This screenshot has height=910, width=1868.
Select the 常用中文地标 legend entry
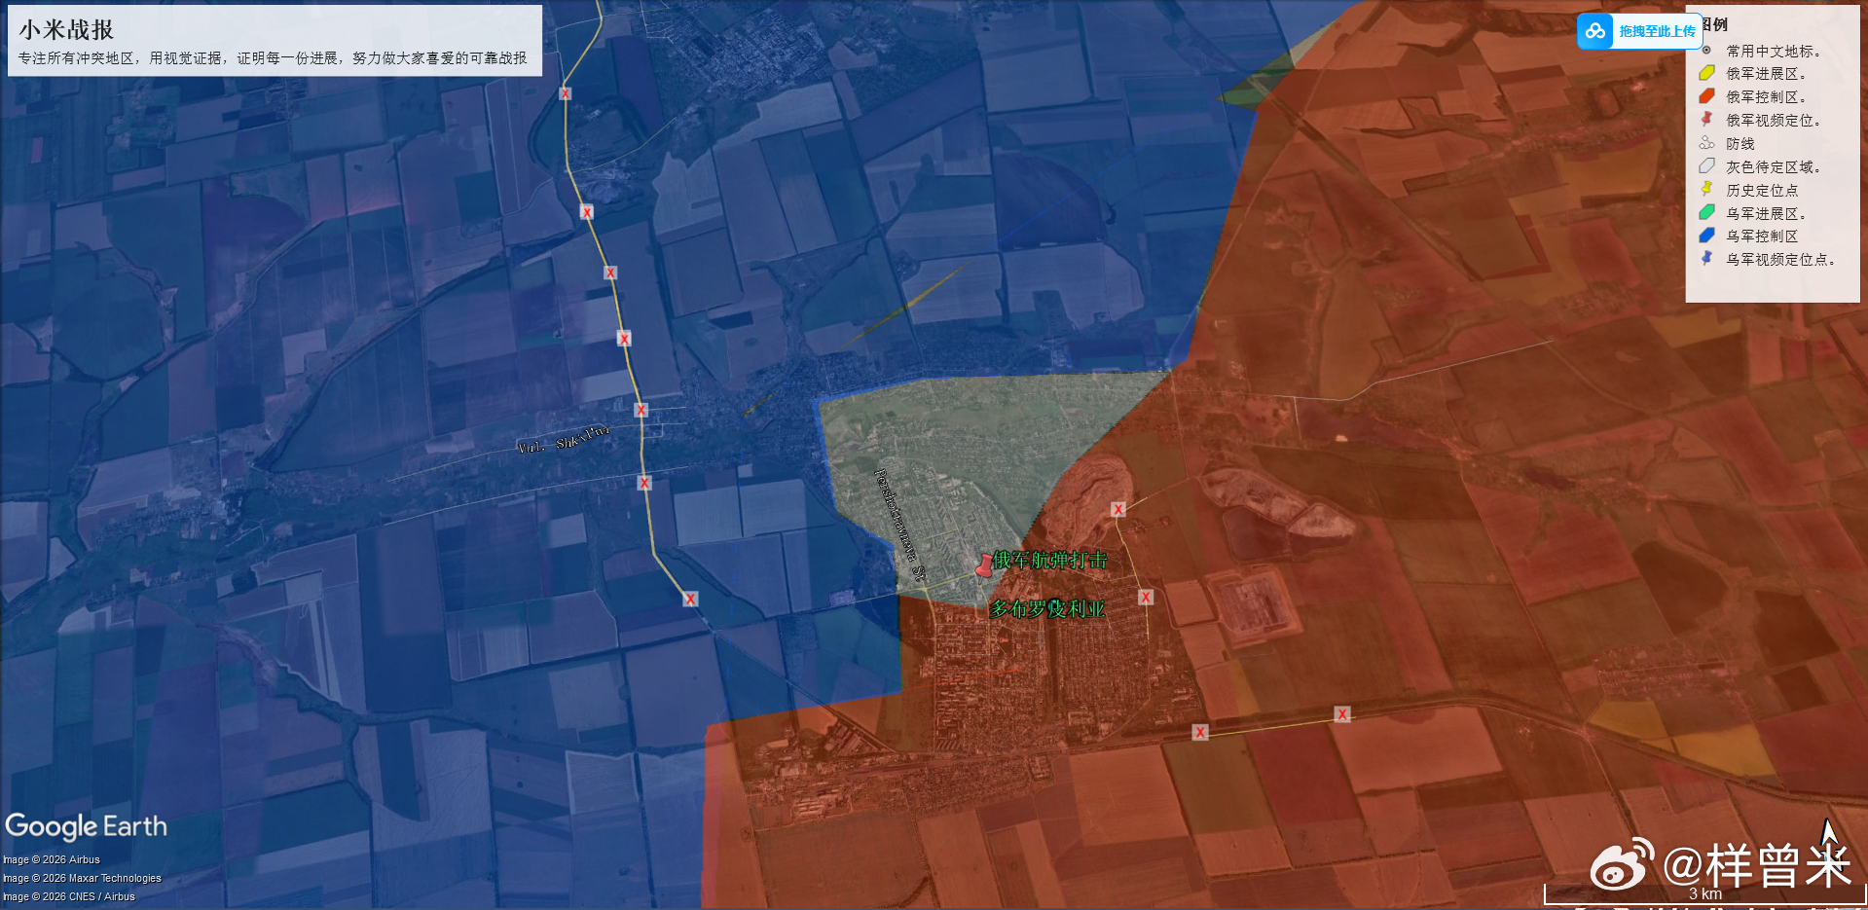(1773, 51)
